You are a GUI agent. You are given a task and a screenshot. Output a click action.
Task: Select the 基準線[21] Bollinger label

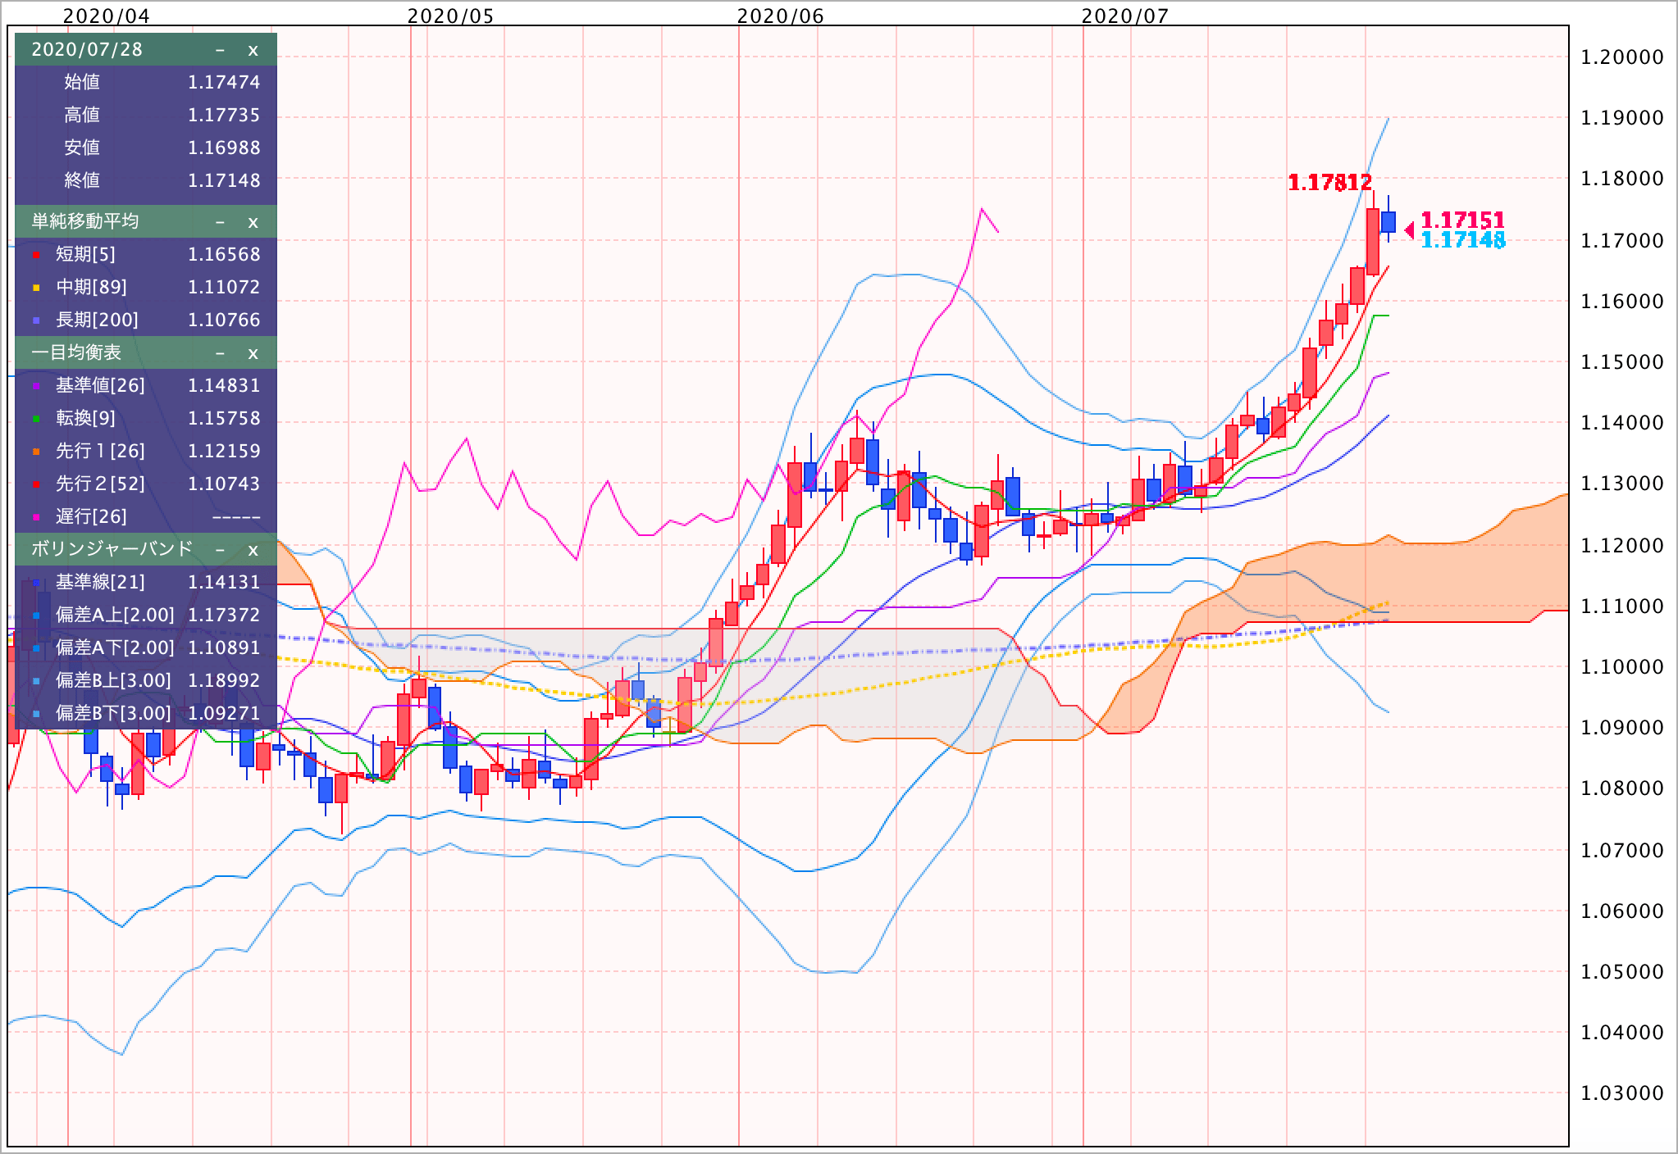click(x=100, y=582)
